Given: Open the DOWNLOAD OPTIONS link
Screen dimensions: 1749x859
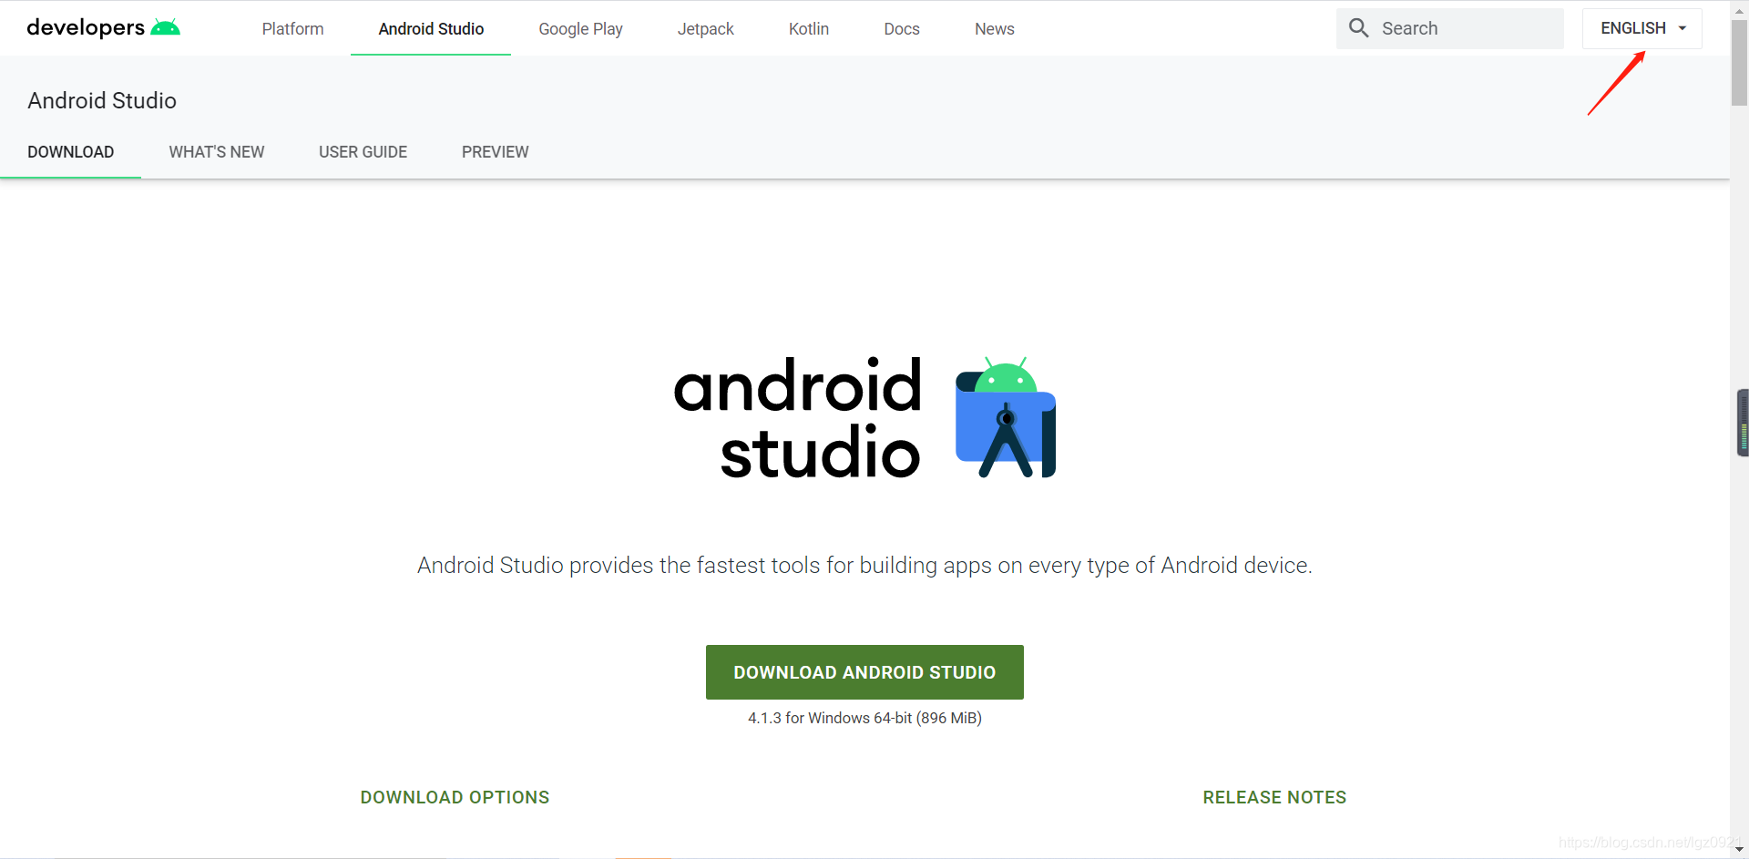Looking at the screenshot, I should point(455,797).
